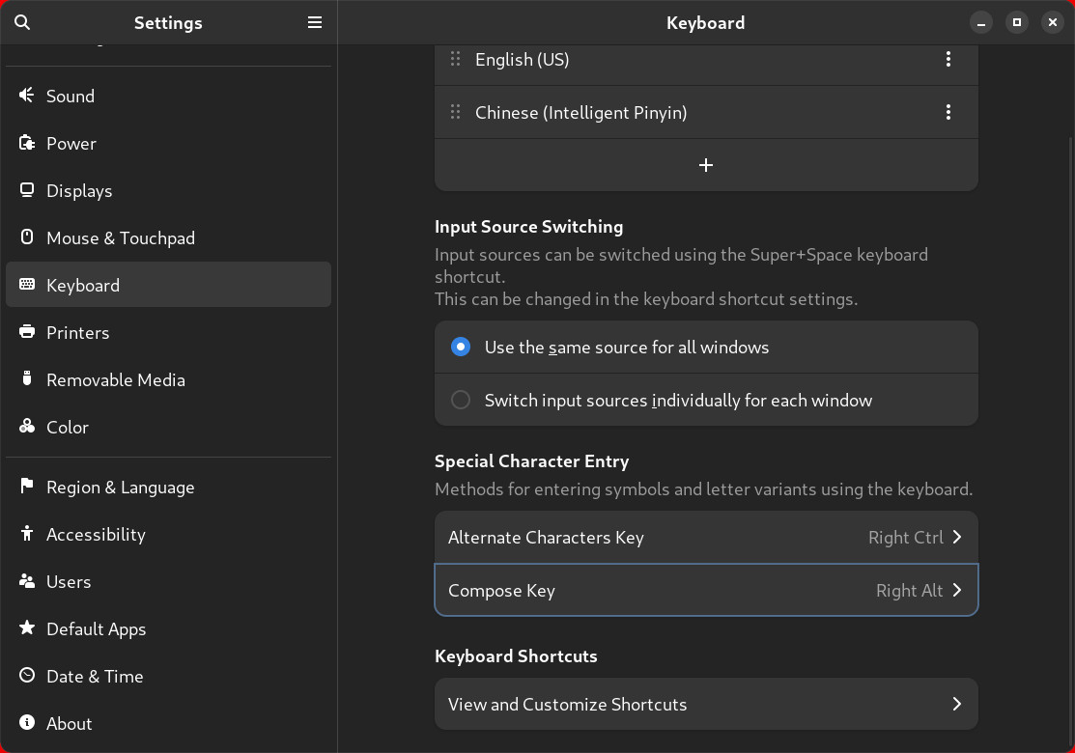
Task: Open options menu for Chinese (Intelligent Pinyin)
Action: [x=948, y=112]
